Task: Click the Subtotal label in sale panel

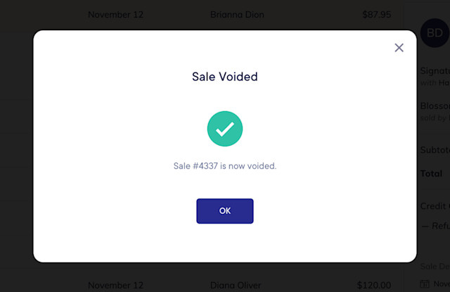Action: (435, 150)
